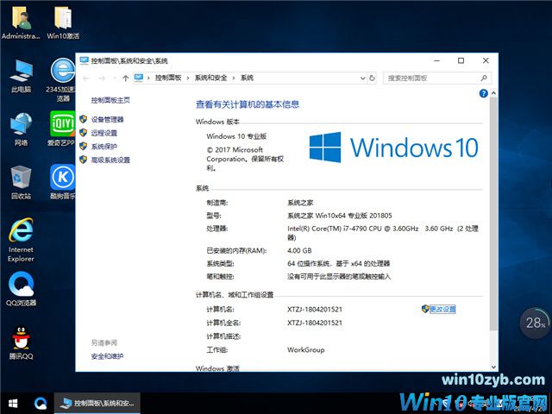Open 远程设置 link
The height and width of the screenshot is (414, 552).
(x=103, y=133)
